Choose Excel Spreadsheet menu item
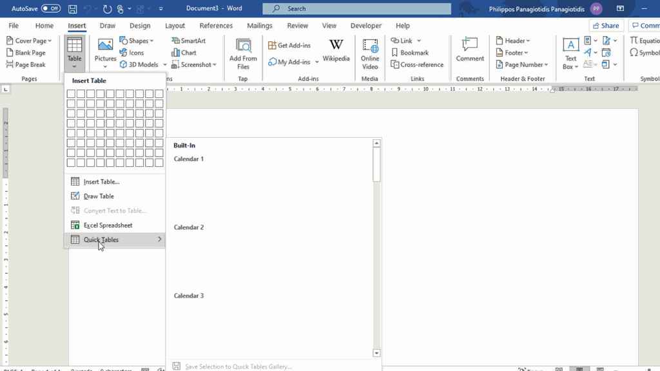660x371 pixels. tap(115, 225)
